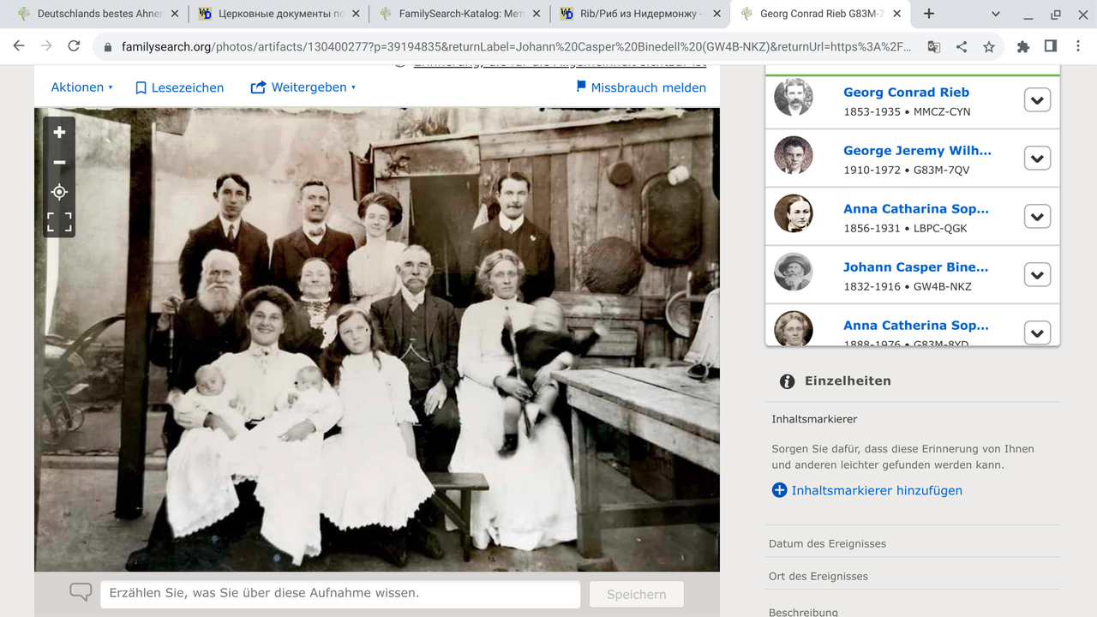The image size is (1097, 617).
Task: Close the FamilySearch-Katalog tab
Action: [x=536, y=14]
